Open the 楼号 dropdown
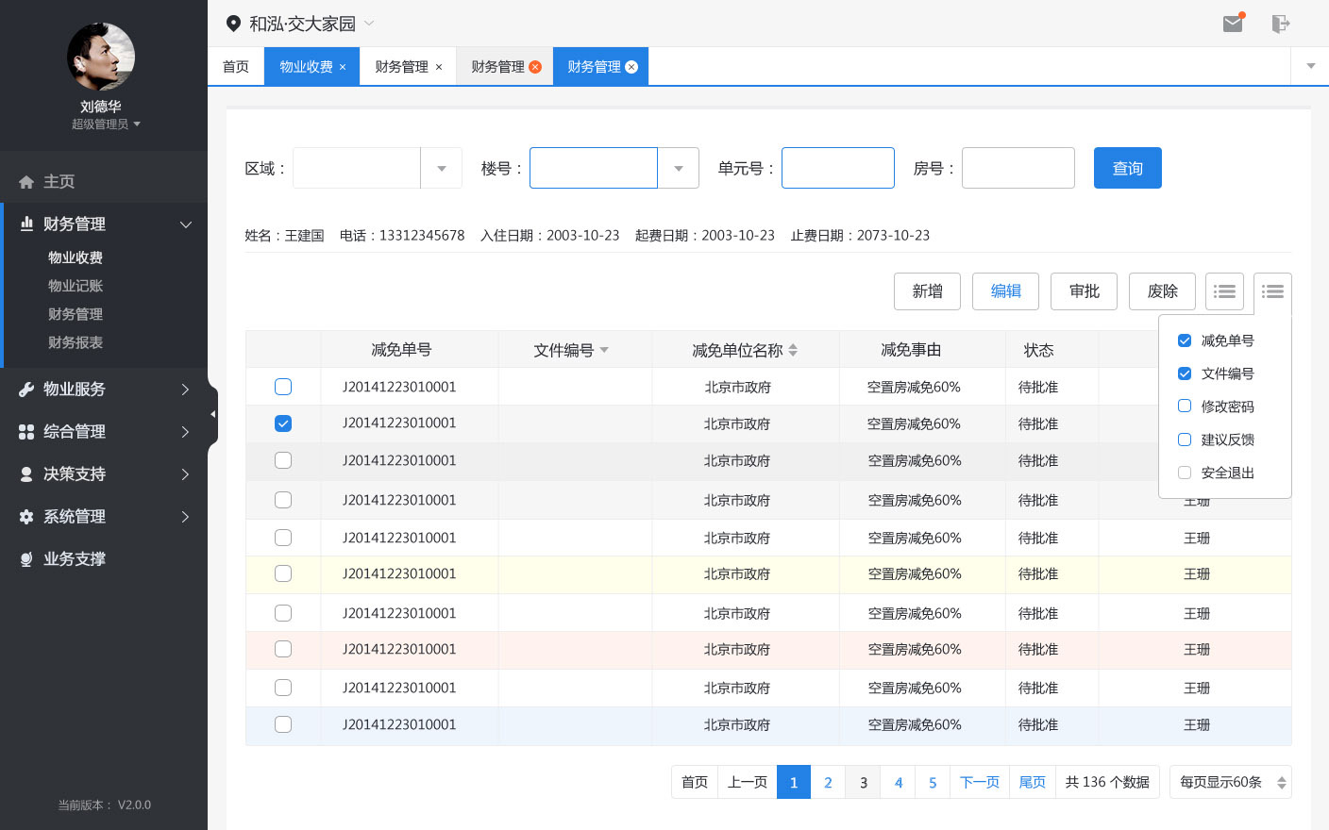Image resolution: width=1329 pixels, height=830 pixels. tap(678, 167)
